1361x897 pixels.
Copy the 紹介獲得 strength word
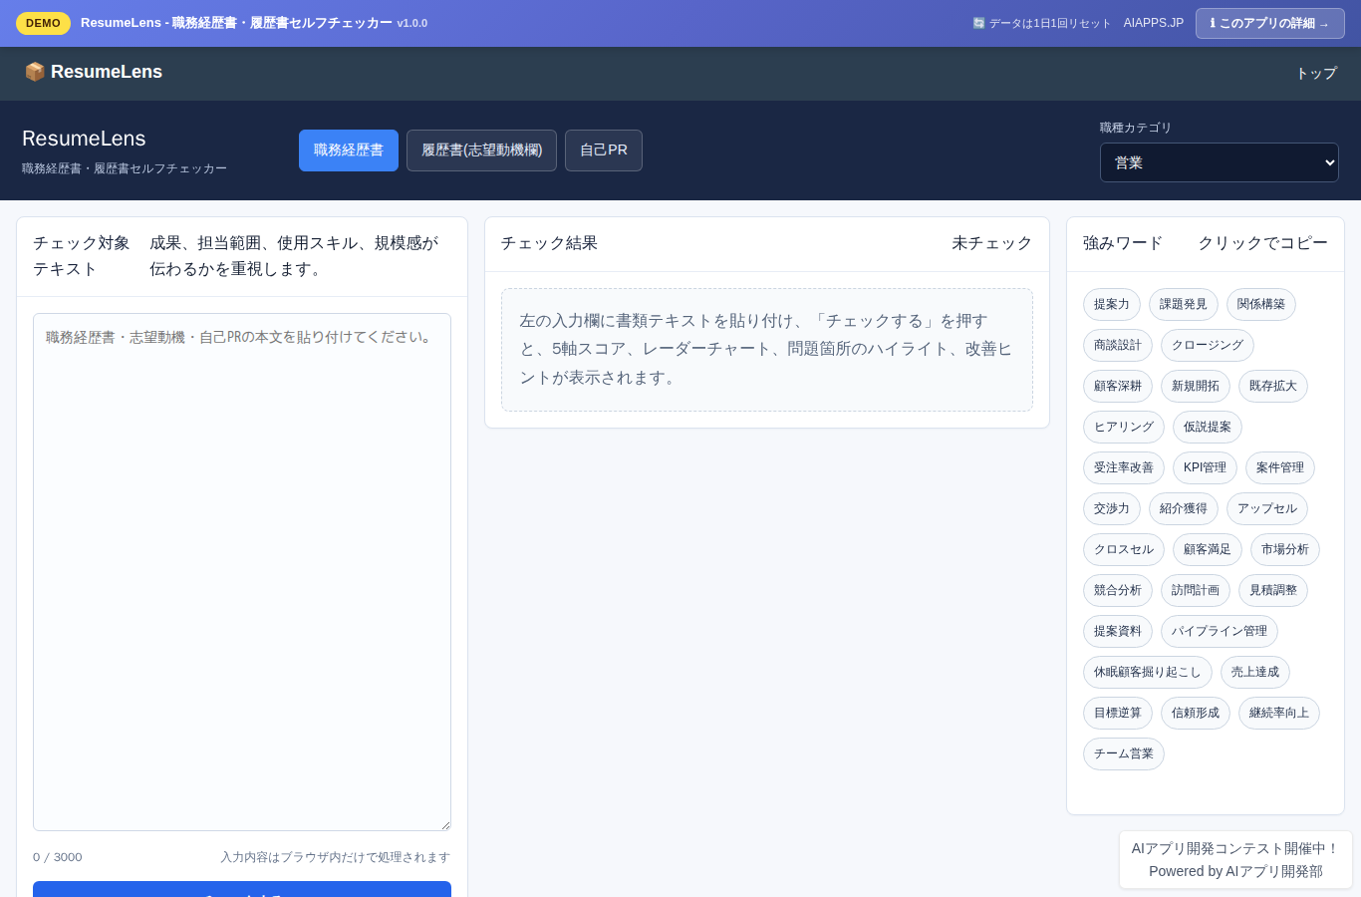(x=1184, y=509)
